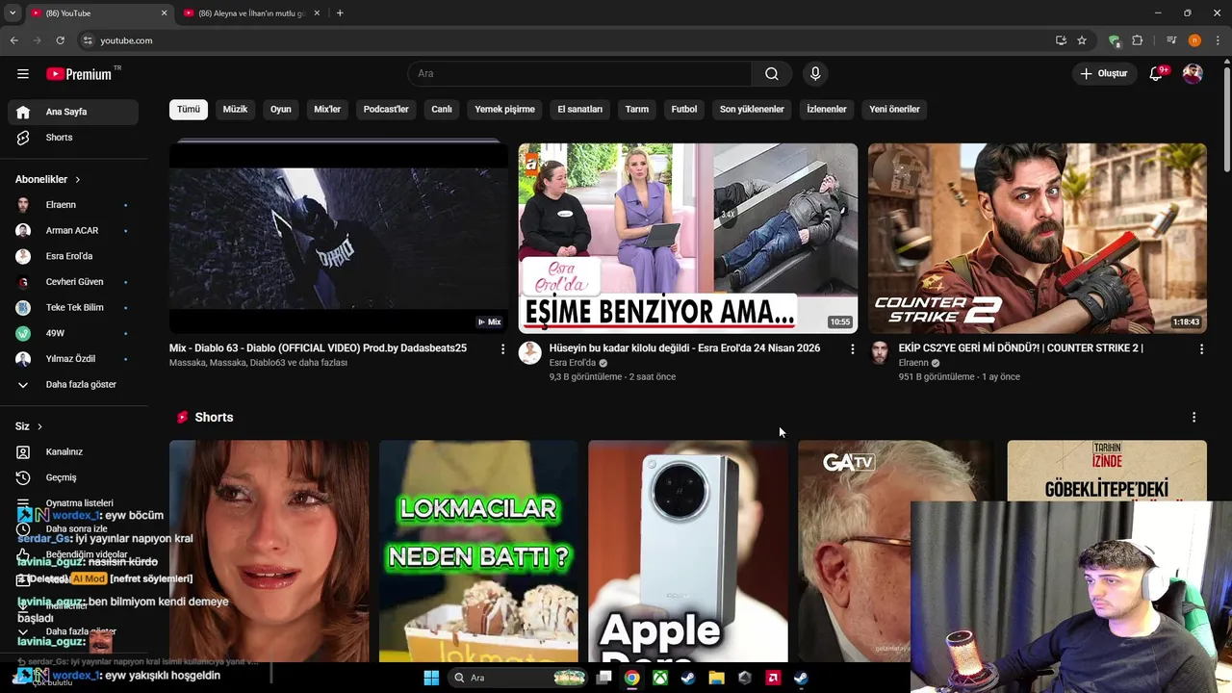
Task: Start voice search with the microphone icon
Action: (x=815, y=74)
